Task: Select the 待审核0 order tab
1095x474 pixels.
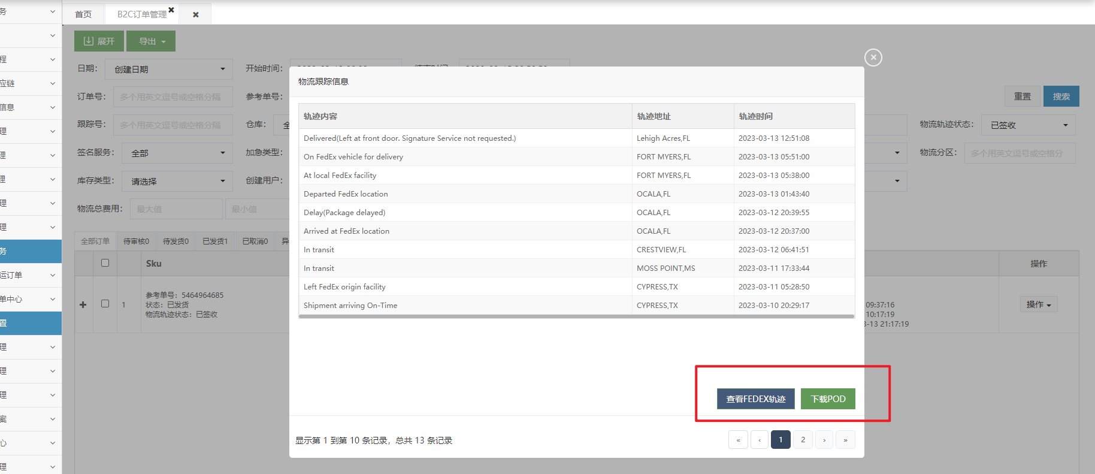Action: click(136, 241)
